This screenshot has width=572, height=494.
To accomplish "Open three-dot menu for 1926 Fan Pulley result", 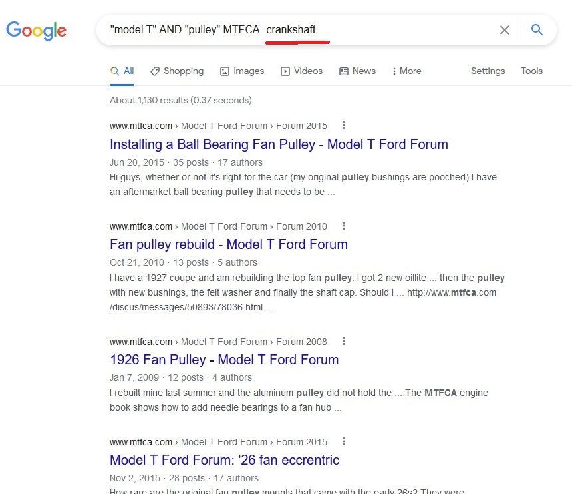I will (344, 341).
